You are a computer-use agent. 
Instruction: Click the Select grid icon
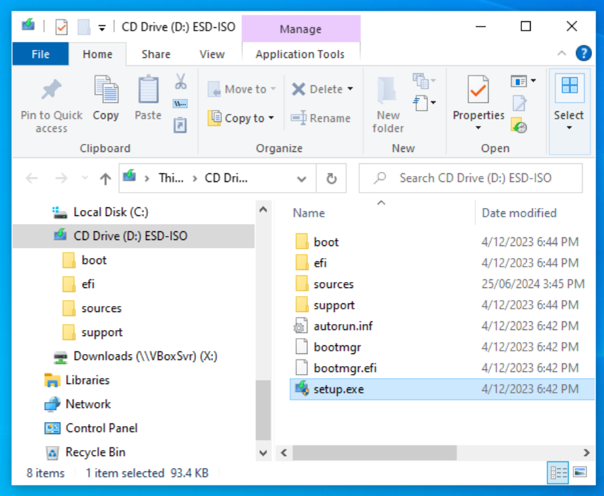click(x=569, y=85)
